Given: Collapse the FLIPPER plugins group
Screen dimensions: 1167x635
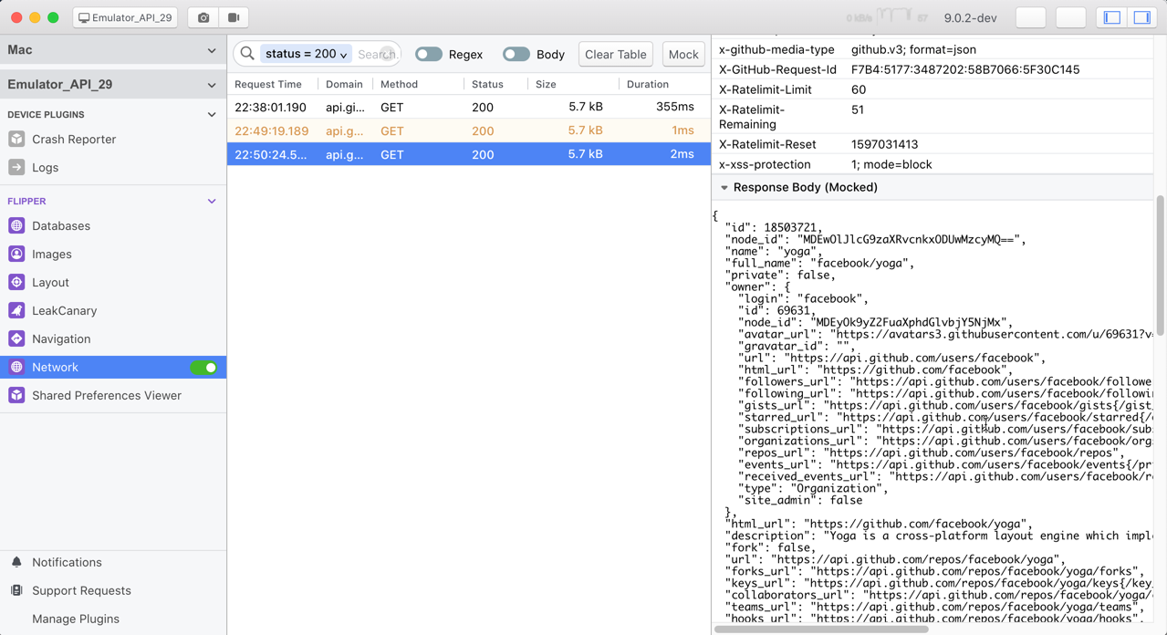Looking at the screenshot, I should 212,202.
